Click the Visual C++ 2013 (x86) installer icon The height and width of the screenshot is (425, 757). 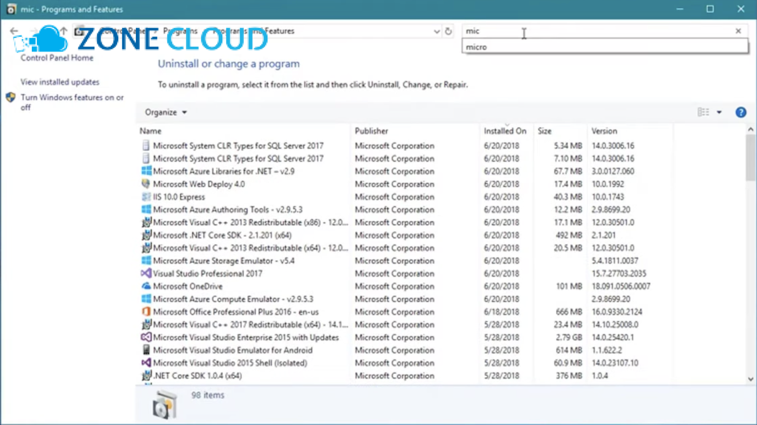pos(146,222)
